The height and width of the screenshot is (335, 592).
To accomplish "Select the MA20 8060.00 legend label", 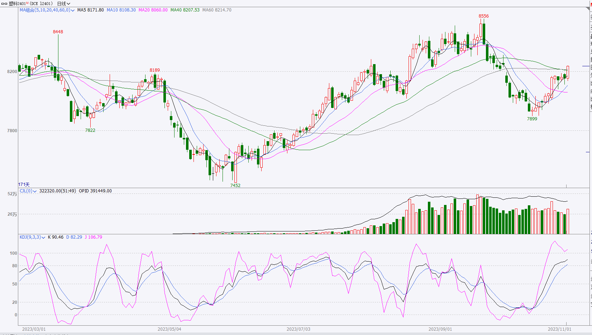I will click(153, 10).
